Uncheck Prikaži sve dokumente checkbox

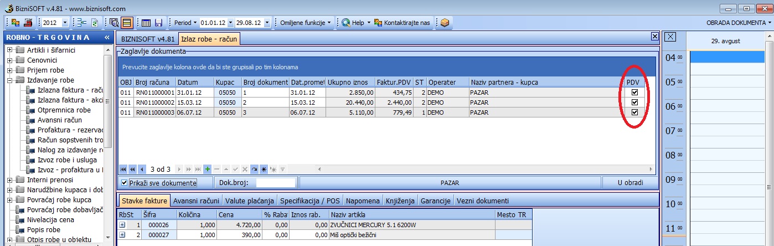pos(124,182)
